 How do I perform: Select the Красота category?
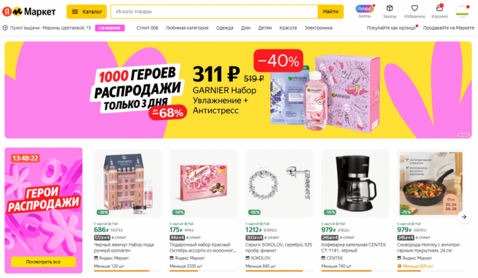pos(288,28)
